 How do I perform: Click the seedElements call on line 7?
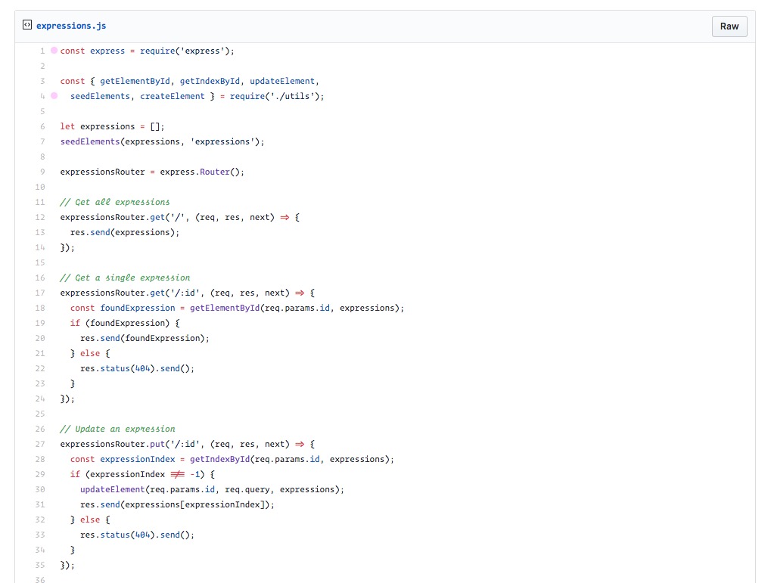pos(87,141)
